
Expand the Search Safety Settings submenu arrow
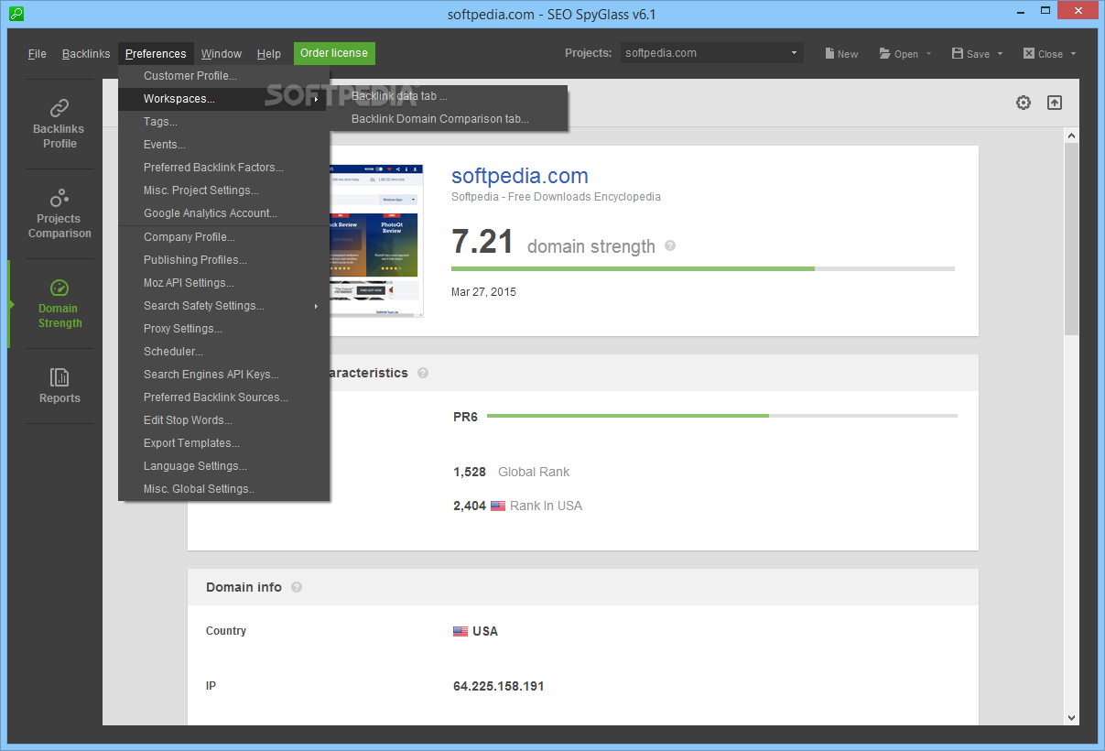pyautogui.click(x=317, y=306)
